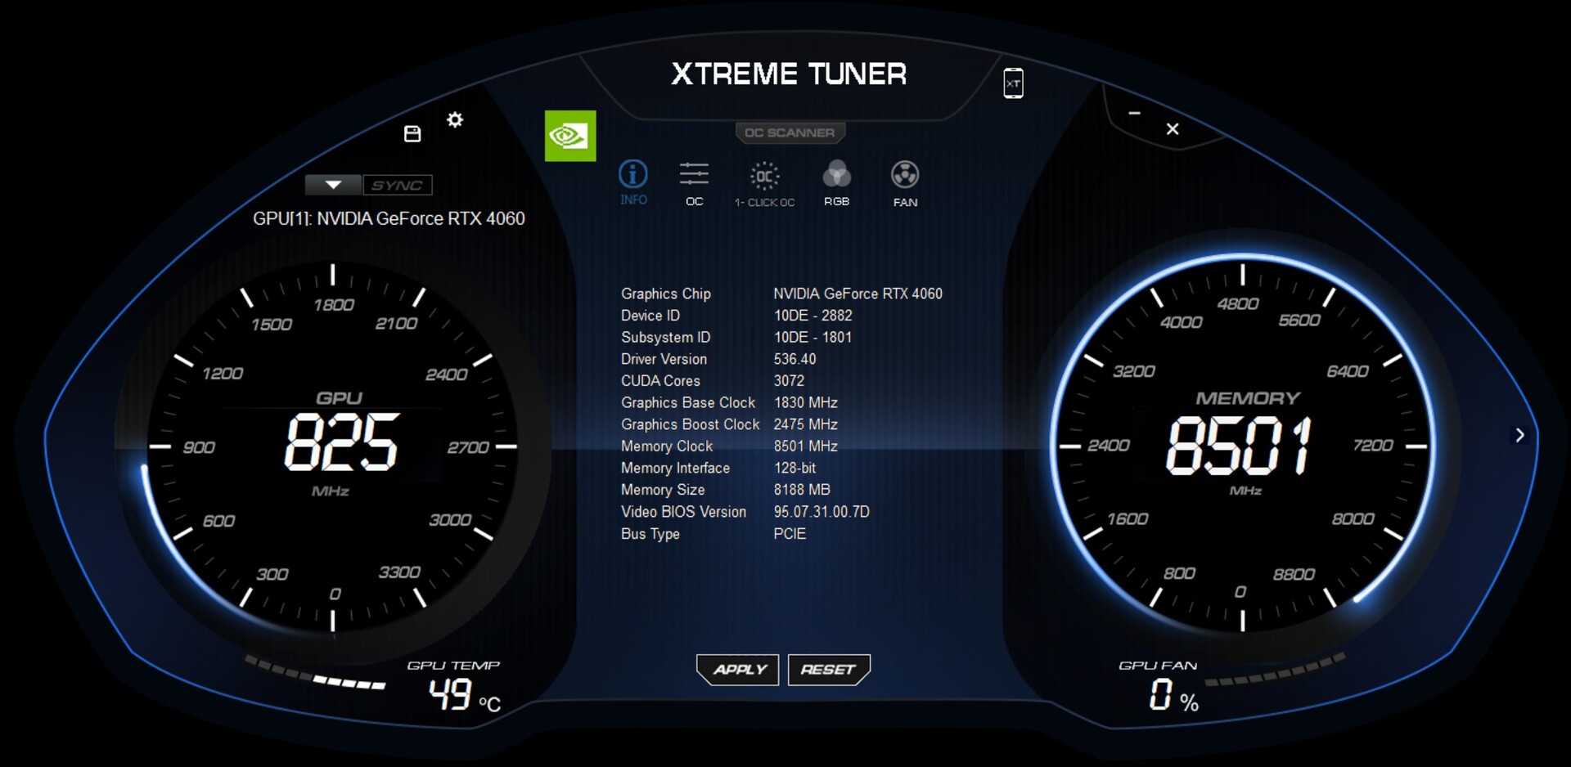Click the Memory Interface row label
1571x767 pixels.
pos(675,468)
